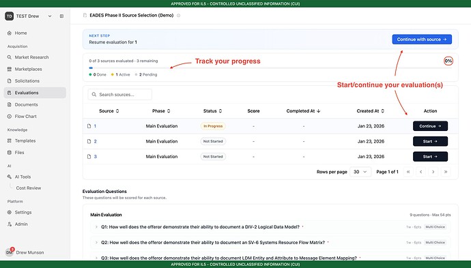Sort by Created At column
Screen dimensions: 471x268
pos(371,111)
